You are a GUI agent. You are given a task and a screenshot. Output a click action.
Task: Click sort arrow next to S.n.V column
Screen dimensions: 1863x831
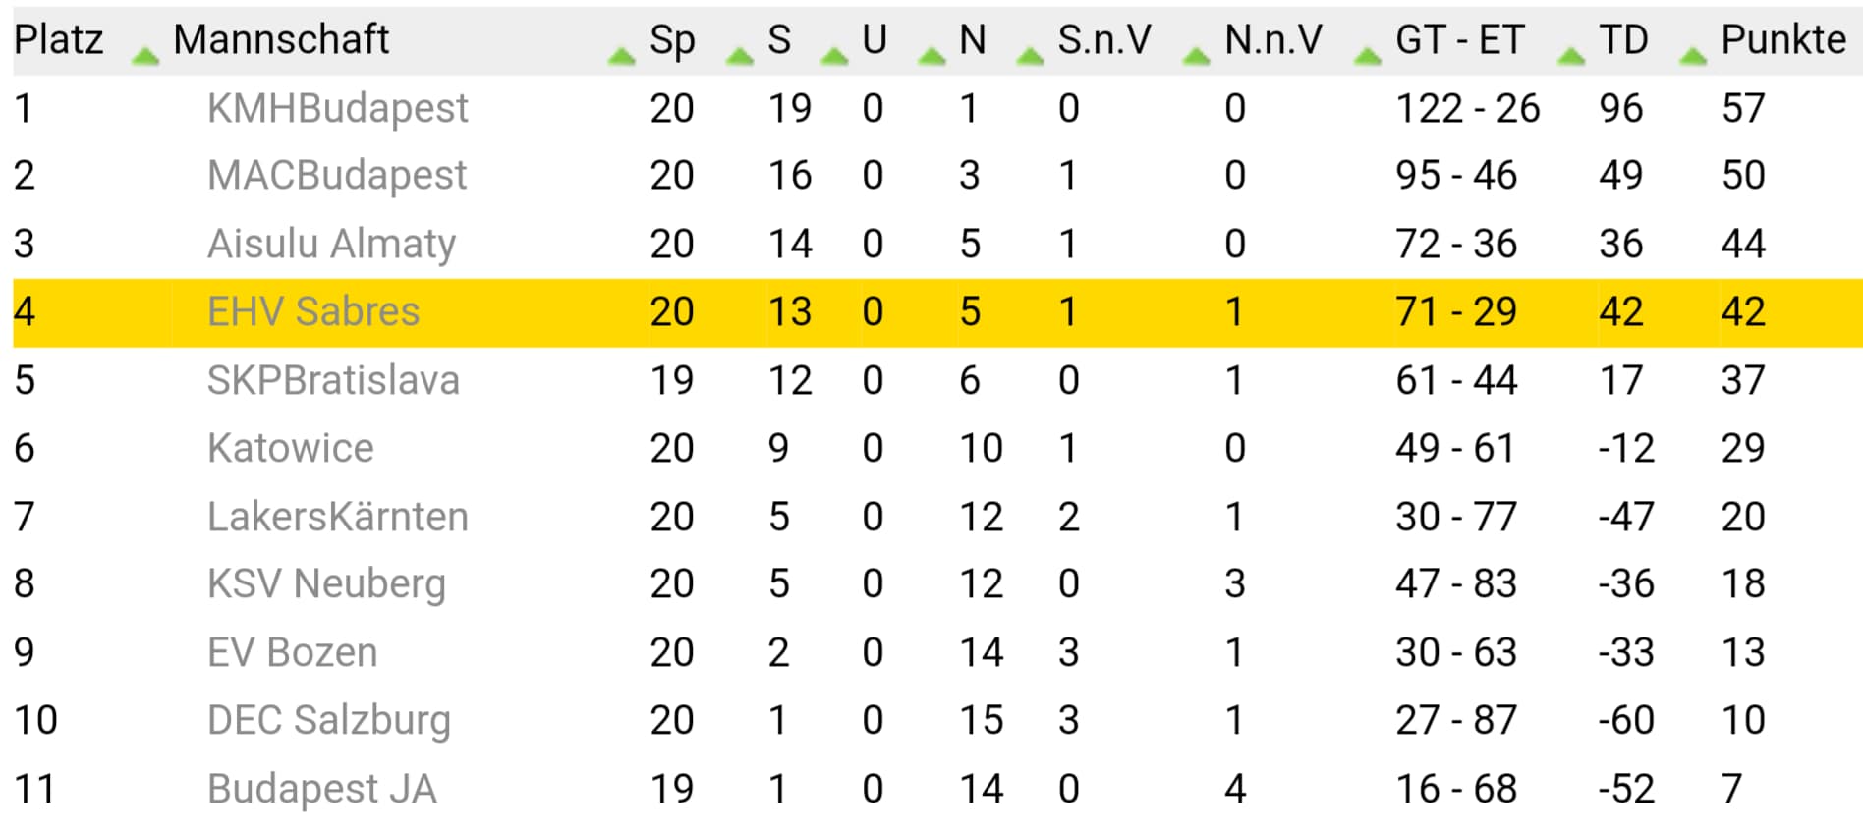1196,57
